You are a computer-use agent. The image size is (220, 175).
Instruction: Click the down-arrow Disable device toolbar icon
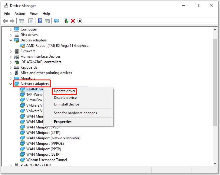(80, 21)
